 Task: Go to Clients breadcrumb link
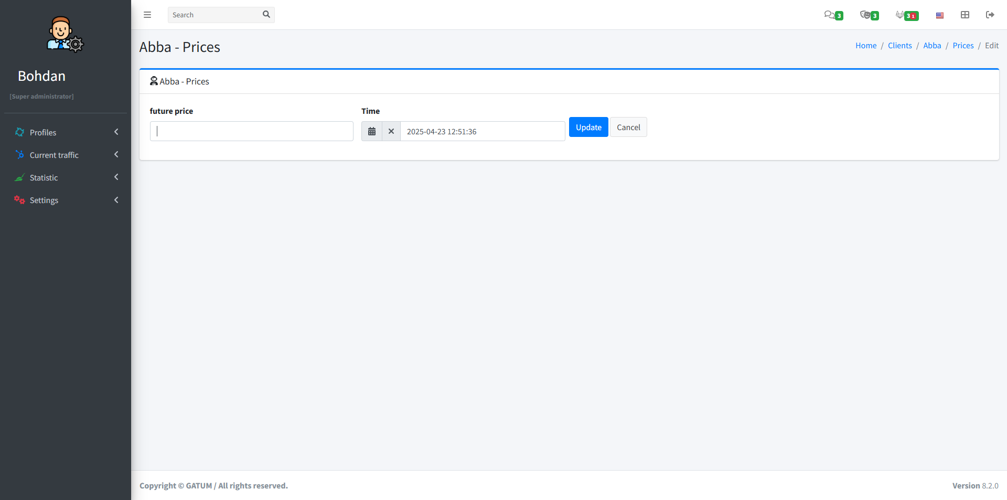click(899, 46)
